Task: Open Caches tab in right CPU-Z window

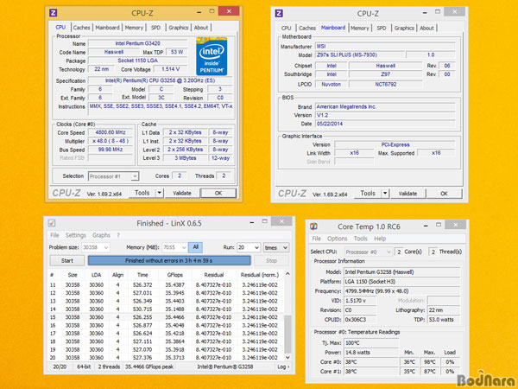Action: [307, 29]
